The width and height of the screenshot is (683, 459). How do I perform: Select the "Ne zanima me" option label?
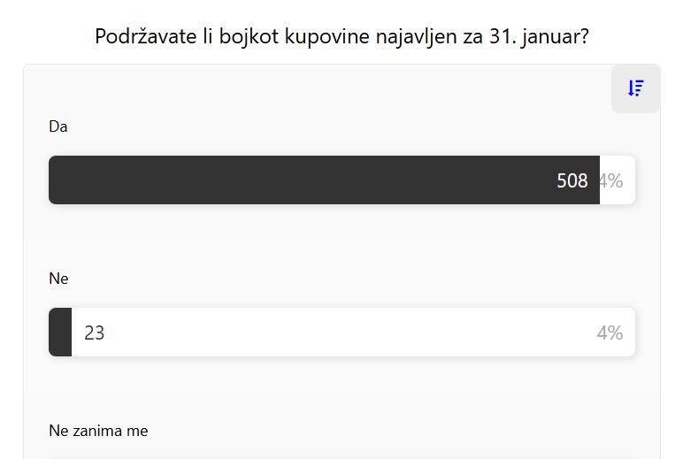click(98, 431)
